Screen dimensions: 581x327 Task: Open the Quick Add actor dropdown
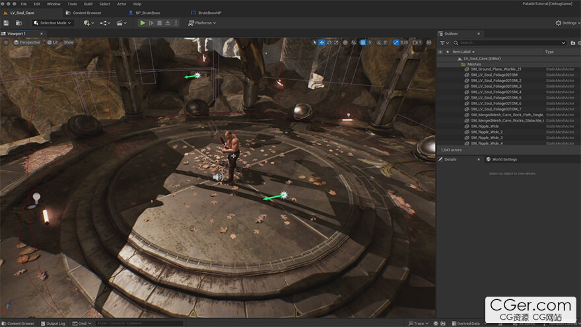coord(88,23)
